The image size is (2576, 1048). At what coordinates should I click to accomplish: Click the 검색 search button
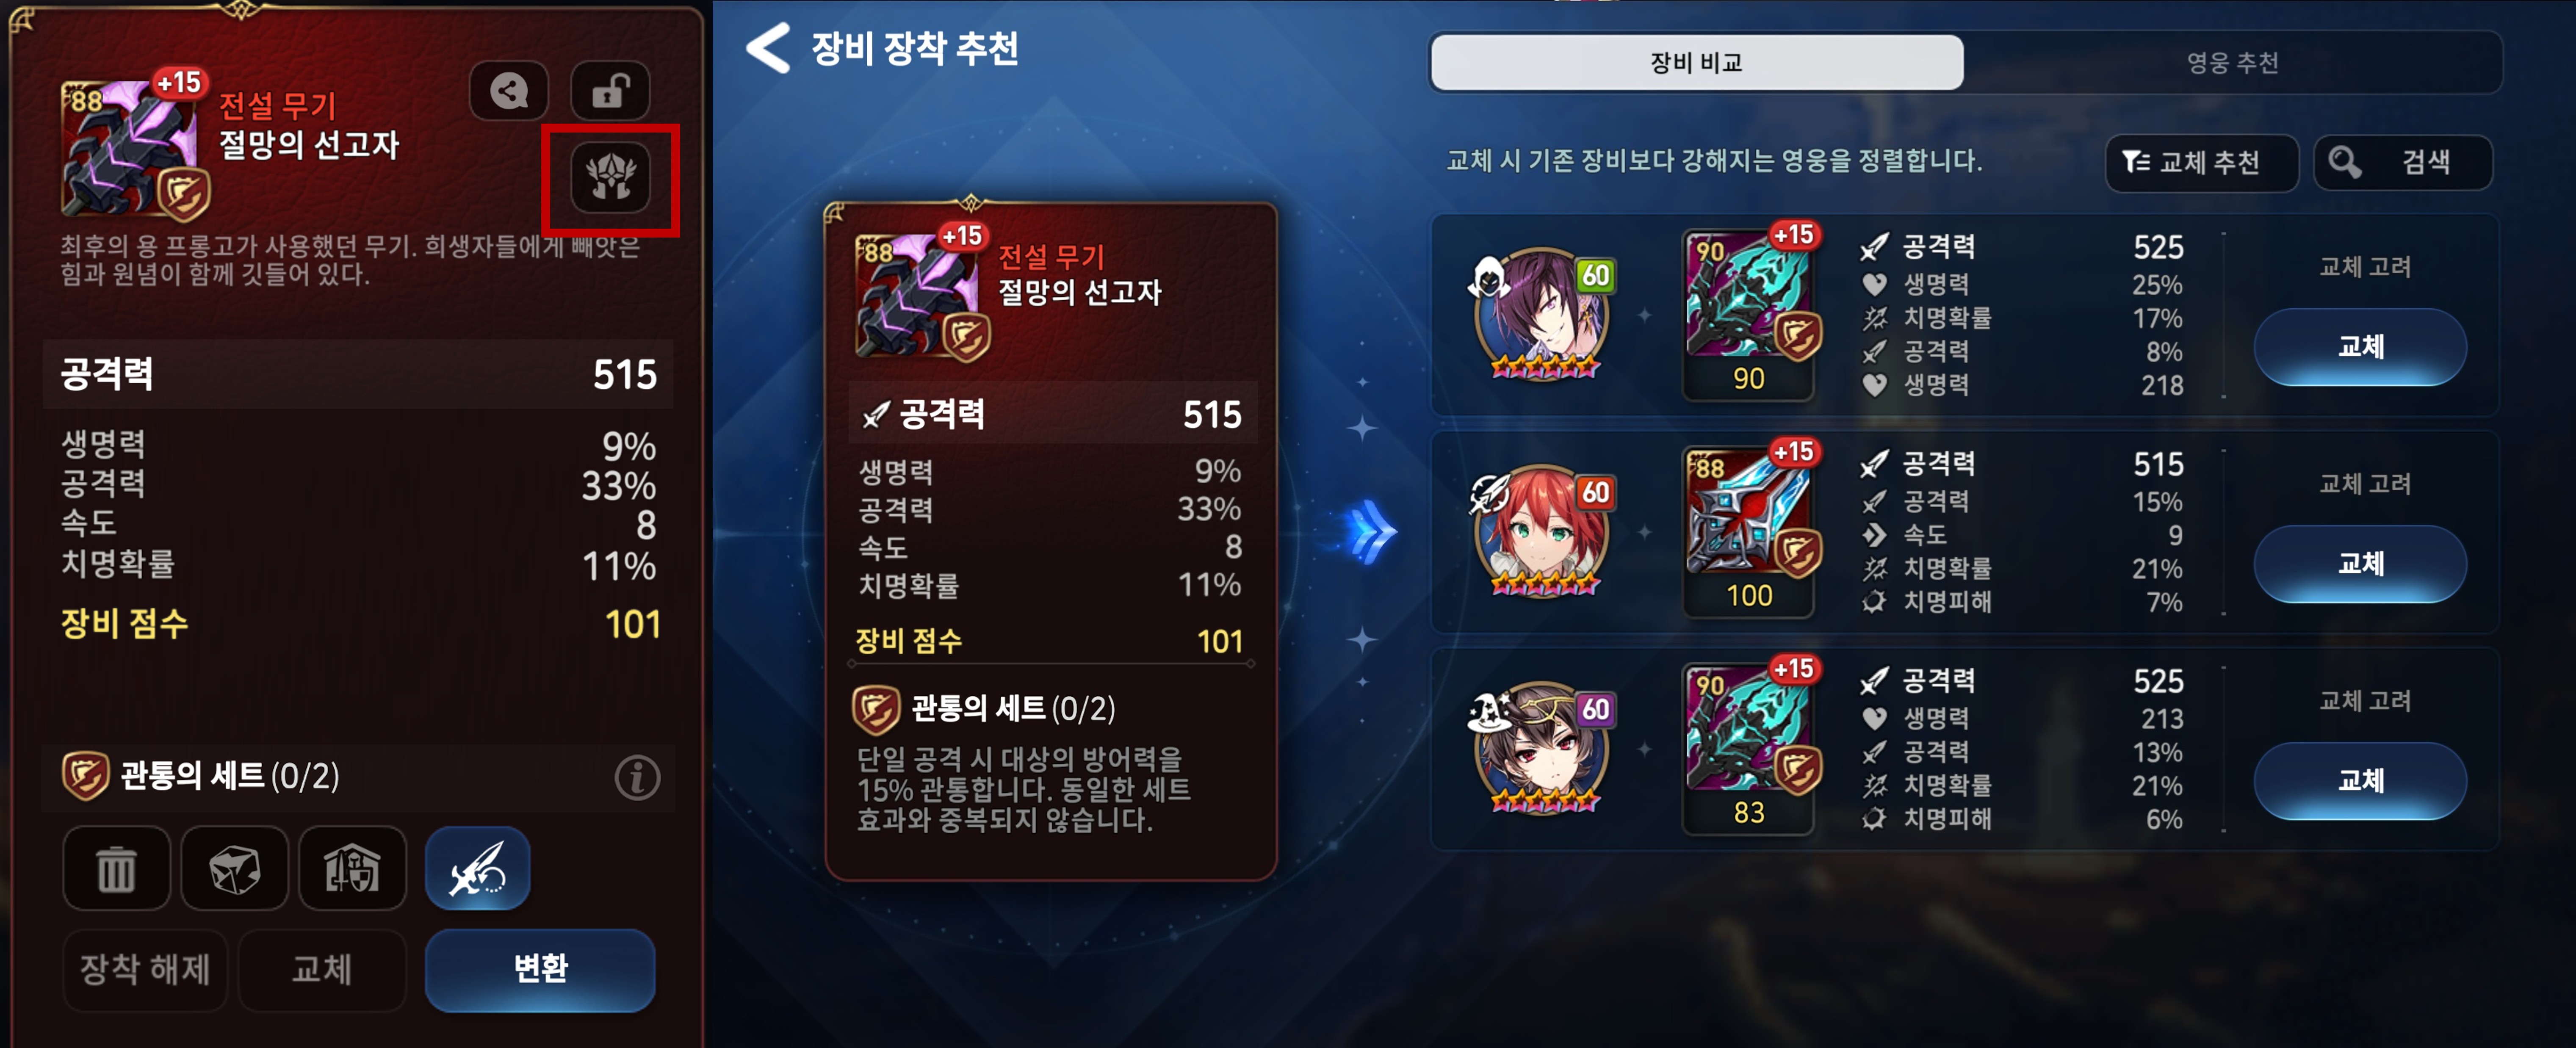(2402, 162)
